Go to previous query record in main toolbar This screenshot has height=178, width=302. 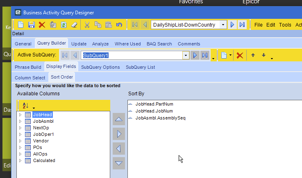[x=145, y=25]
